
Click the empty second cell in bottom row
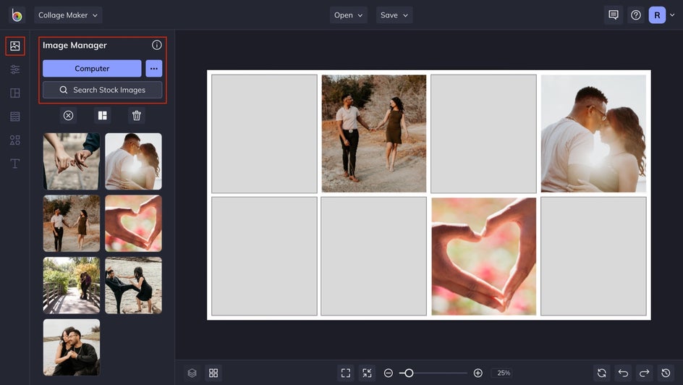point(374,256)
